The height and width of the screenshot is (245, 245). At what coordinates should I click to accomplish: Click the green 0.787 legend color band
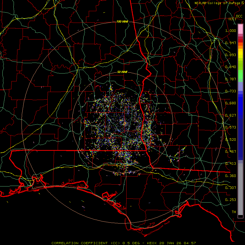click(x=240, y=76)
